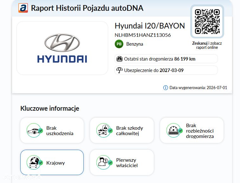
Task: Open the Brak szkody całkowitej card
Action: point(122,130)
